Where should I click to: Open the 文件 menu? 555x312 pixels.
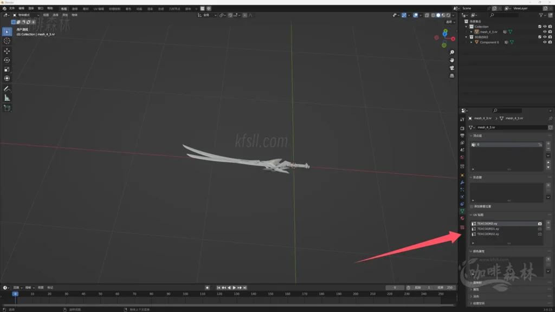[12, 9]
